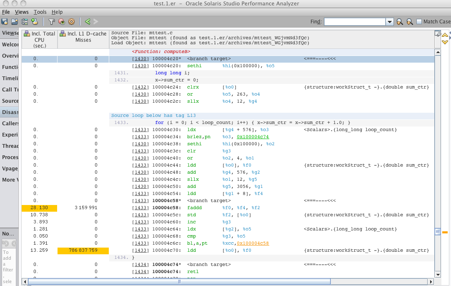Screen dimensions: 451x286
Task: Open the Views menu
Action: coord(22,12)
